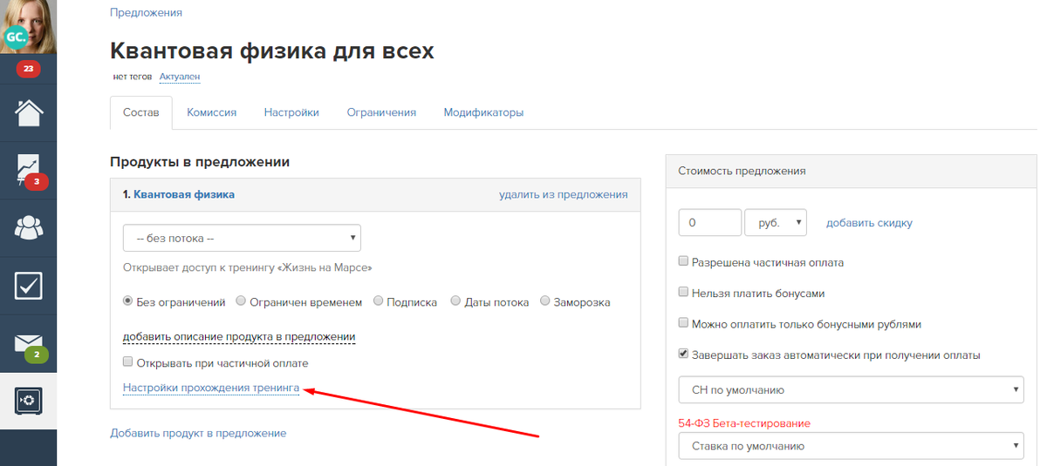The image size is (1047, 466).
Task: Open the users group icon in sidebar
Action: point(29,228)
